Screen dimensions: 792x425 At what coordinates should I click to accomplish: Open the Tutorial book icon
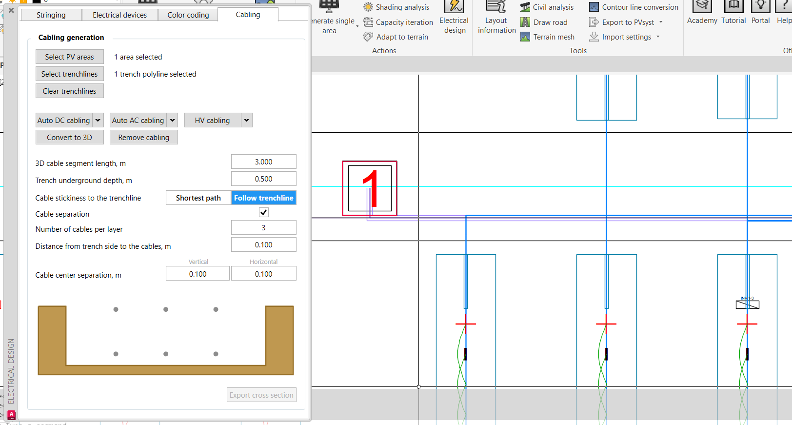pyautogui.click(x=733, y=6)
